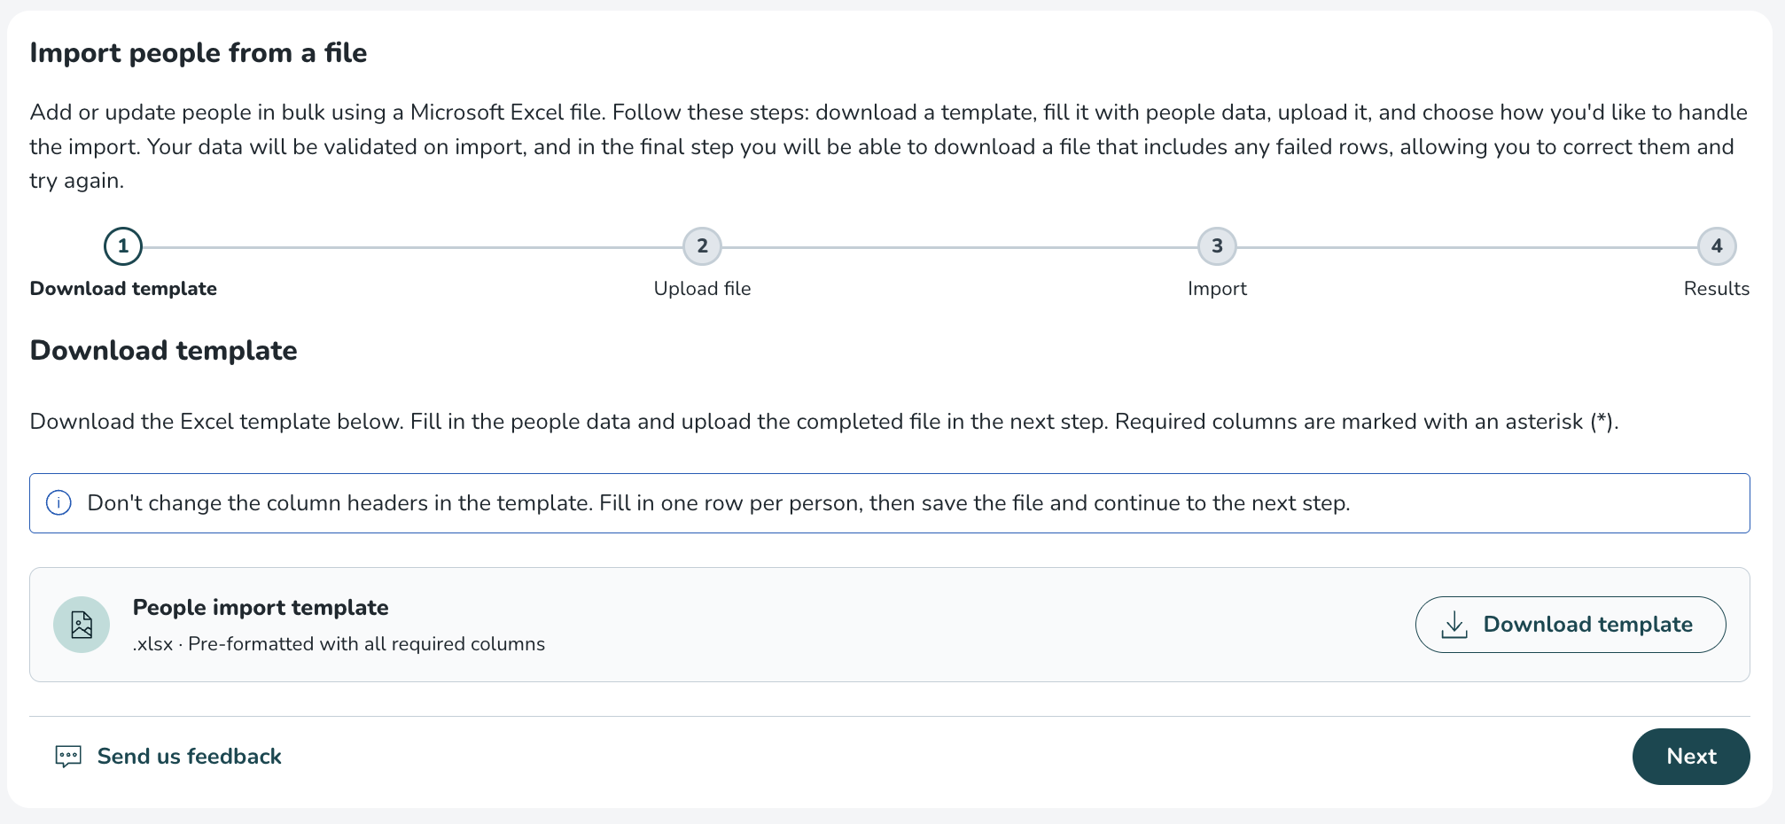Switch to the Import step label
The height and width of the screenshot is (824, 1785).
tap(1217, 289)
